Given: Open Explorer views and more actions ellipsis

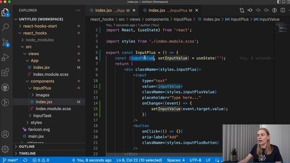Looking at the screenshot, I should 78,10.
